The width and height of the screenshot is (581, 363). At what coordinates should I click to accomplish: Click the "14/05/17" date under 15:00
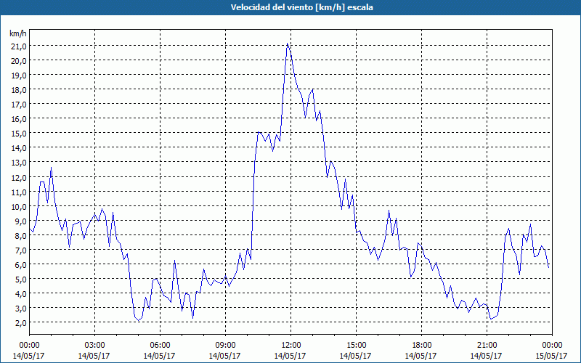[x=355, y=356]
